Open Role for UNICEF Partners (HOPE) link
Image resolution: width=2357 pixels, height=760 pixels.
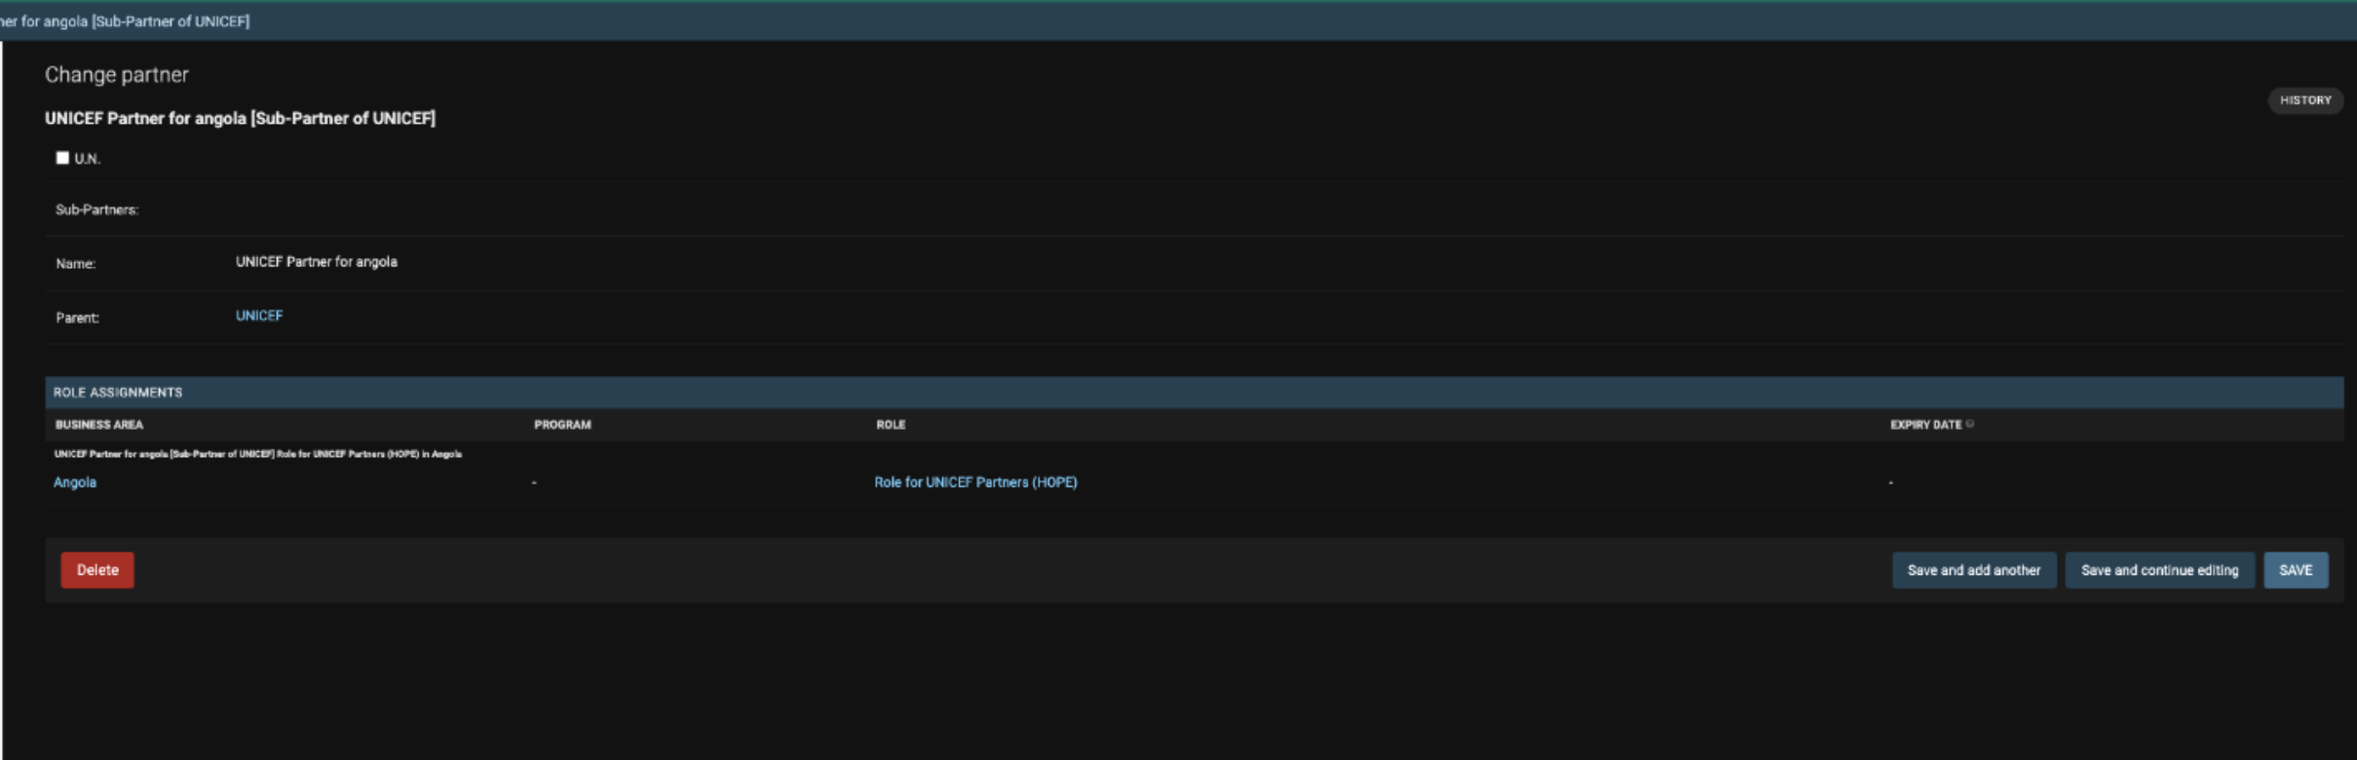coord(975,482)
